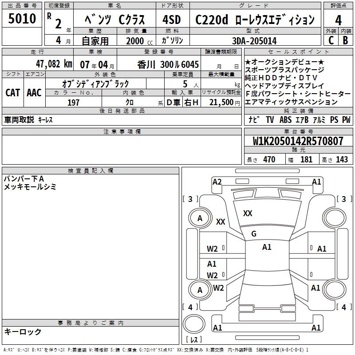The image size is (355, 355).
Task: Click the "車台番号" header label
Action: coord(299,131)
